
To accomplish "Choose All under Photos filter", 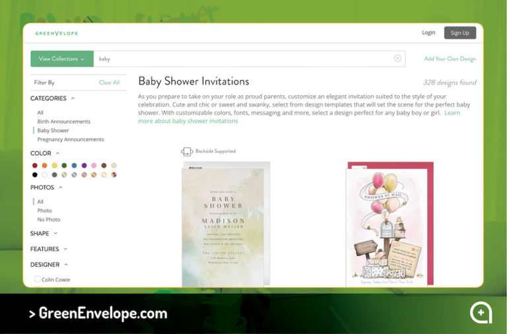I will click(40, 201).
